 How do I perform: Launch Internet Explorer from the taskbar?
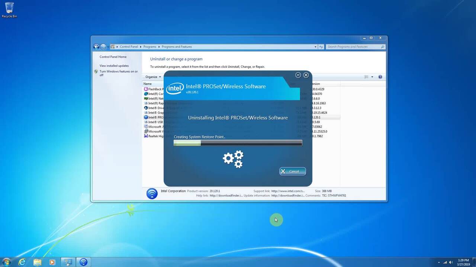point(22,262)
